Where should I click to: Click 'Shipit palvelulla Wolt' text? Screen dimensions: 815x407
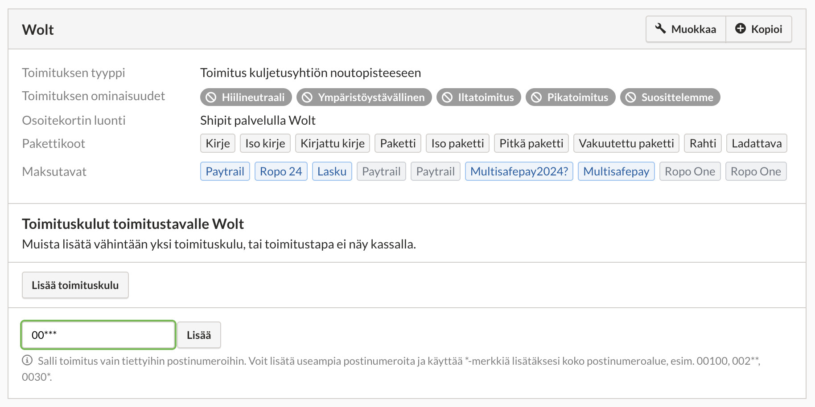pyautogui.click(x=258, y=120)
